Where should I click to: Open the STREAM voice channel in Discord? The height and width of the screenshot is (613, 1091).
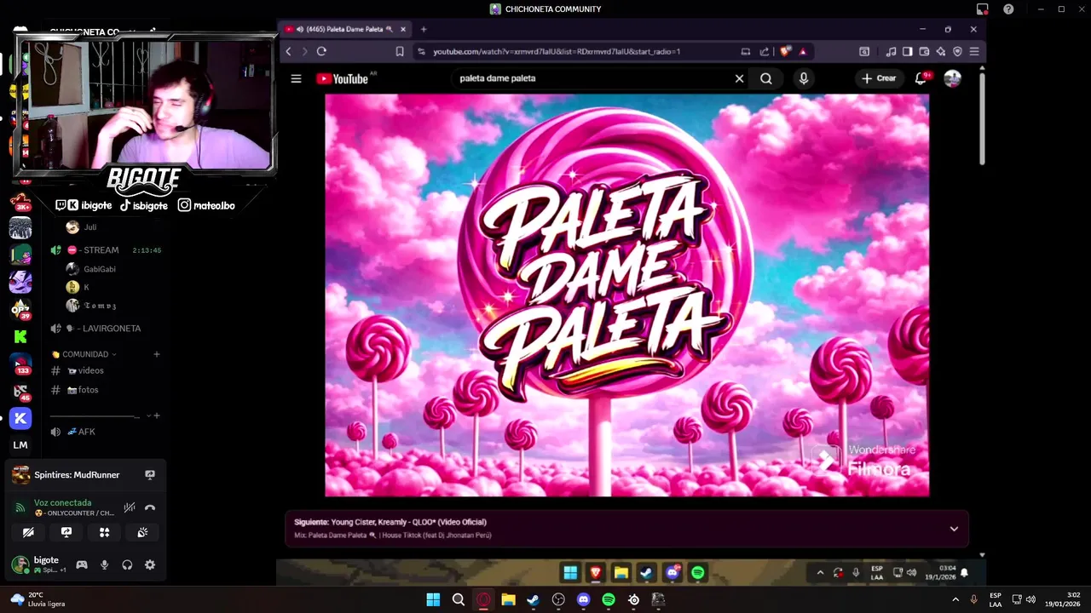[x=102, y=250]
